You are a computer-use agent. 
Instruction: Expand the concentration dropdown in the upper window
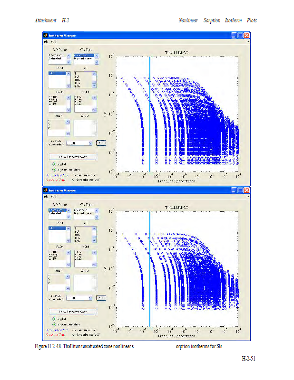(x=90, y=142)
